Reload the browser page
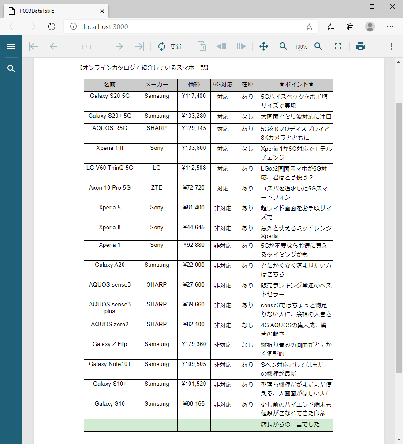The width and height of the screenshot is (403, 444). click(x=52, y=26)
